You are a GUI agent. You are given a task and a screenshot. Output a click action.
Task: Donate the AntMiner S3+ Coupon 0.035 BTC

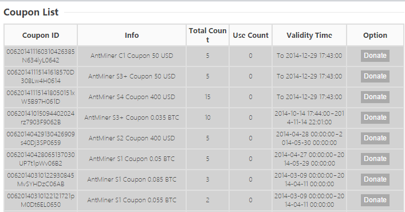[375, 118]
